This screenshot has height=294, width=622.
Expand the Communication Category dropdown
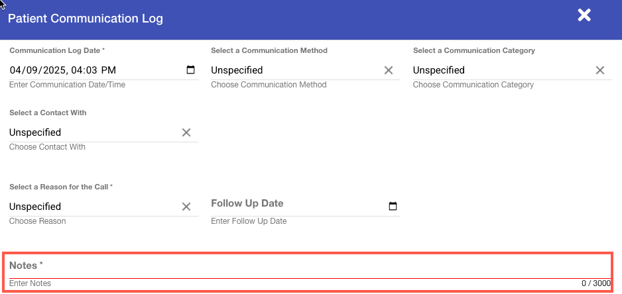tap(497, 70)
